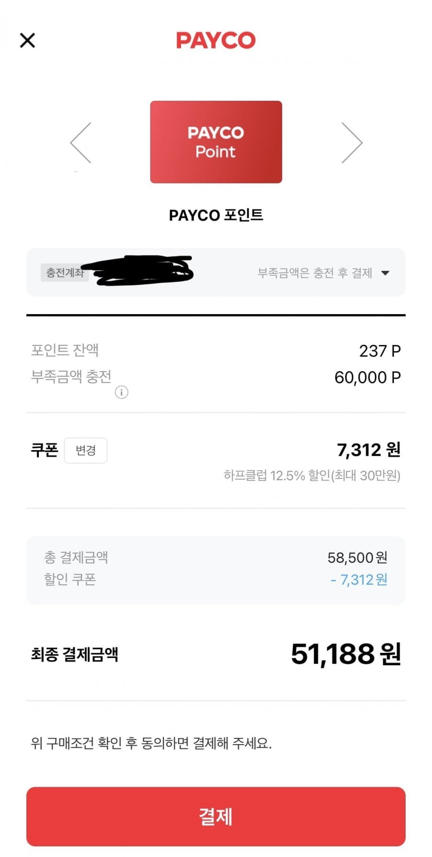Tap the 충전계좌 badge

64,273
